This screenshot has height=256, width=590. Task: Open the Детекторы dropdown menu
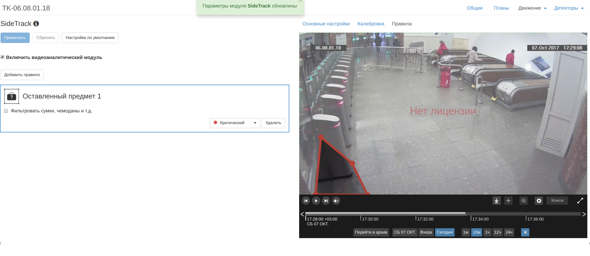tap(569, 8)
